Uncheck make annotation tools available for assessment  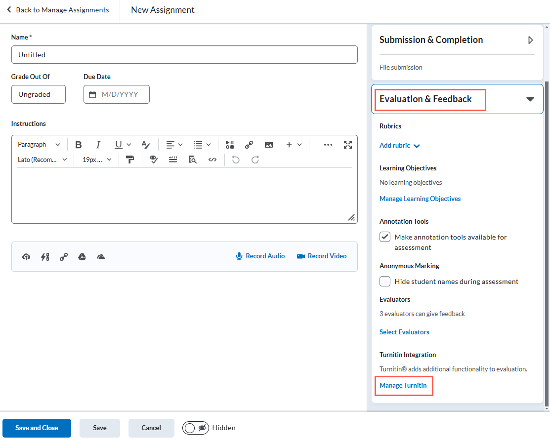(384, 237)
